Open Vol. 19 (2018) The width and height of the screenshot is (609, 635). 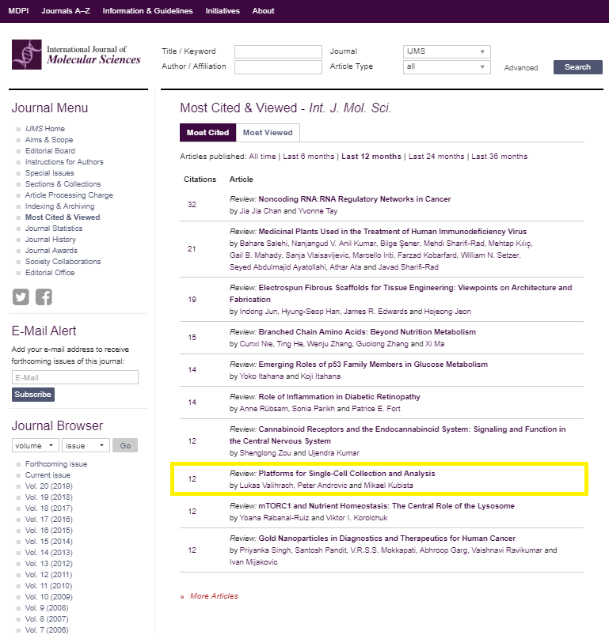pos(48,497)
